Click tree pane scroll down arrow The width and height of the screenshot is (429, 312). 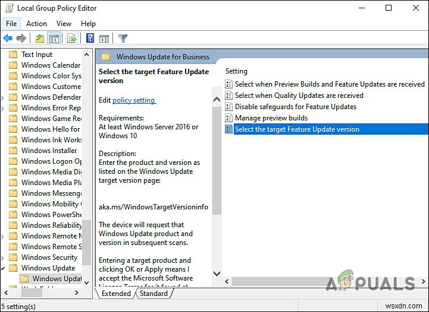coord(86,282)
